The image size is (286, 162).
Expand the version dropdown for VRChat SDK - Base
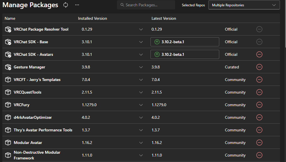[x=141, y=42]
